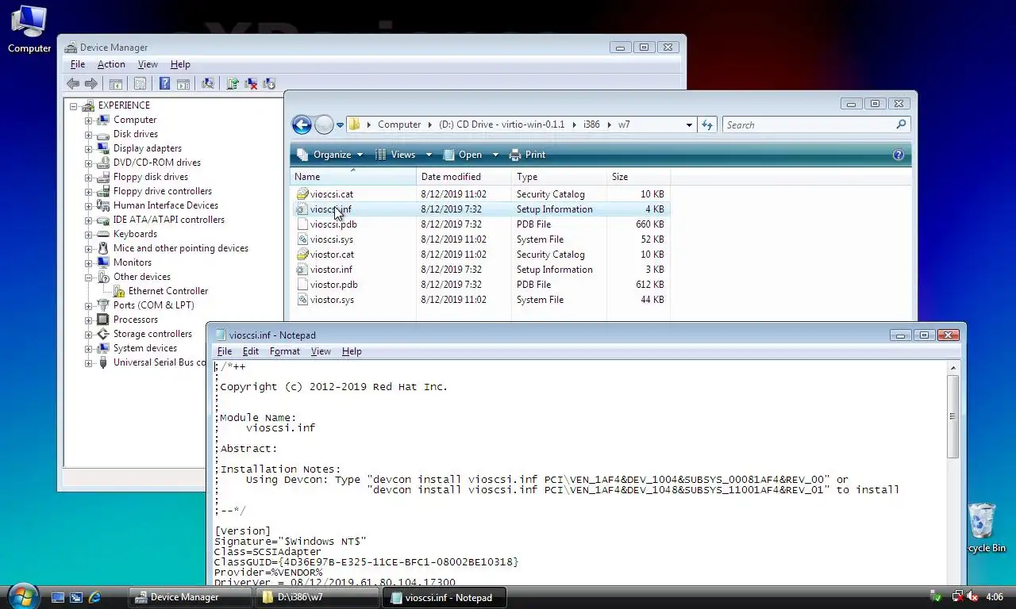Open Explorer address bar history dropdown
This screenshot has height=609, width=1016.
689,124
